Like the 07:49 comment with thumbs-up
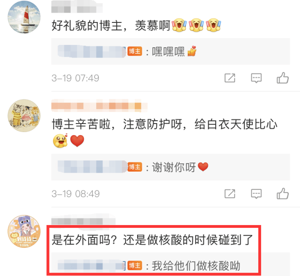This screenshot has width=300, height=276. tap(283, 78)
